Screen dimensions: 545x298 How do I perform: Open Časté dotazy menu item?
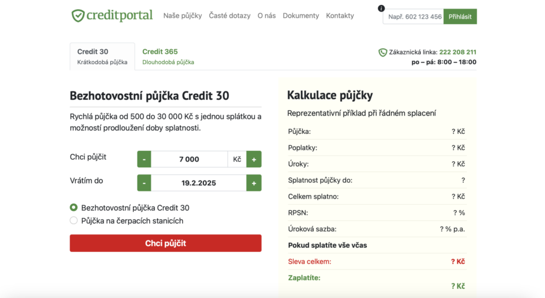(230, 16)
